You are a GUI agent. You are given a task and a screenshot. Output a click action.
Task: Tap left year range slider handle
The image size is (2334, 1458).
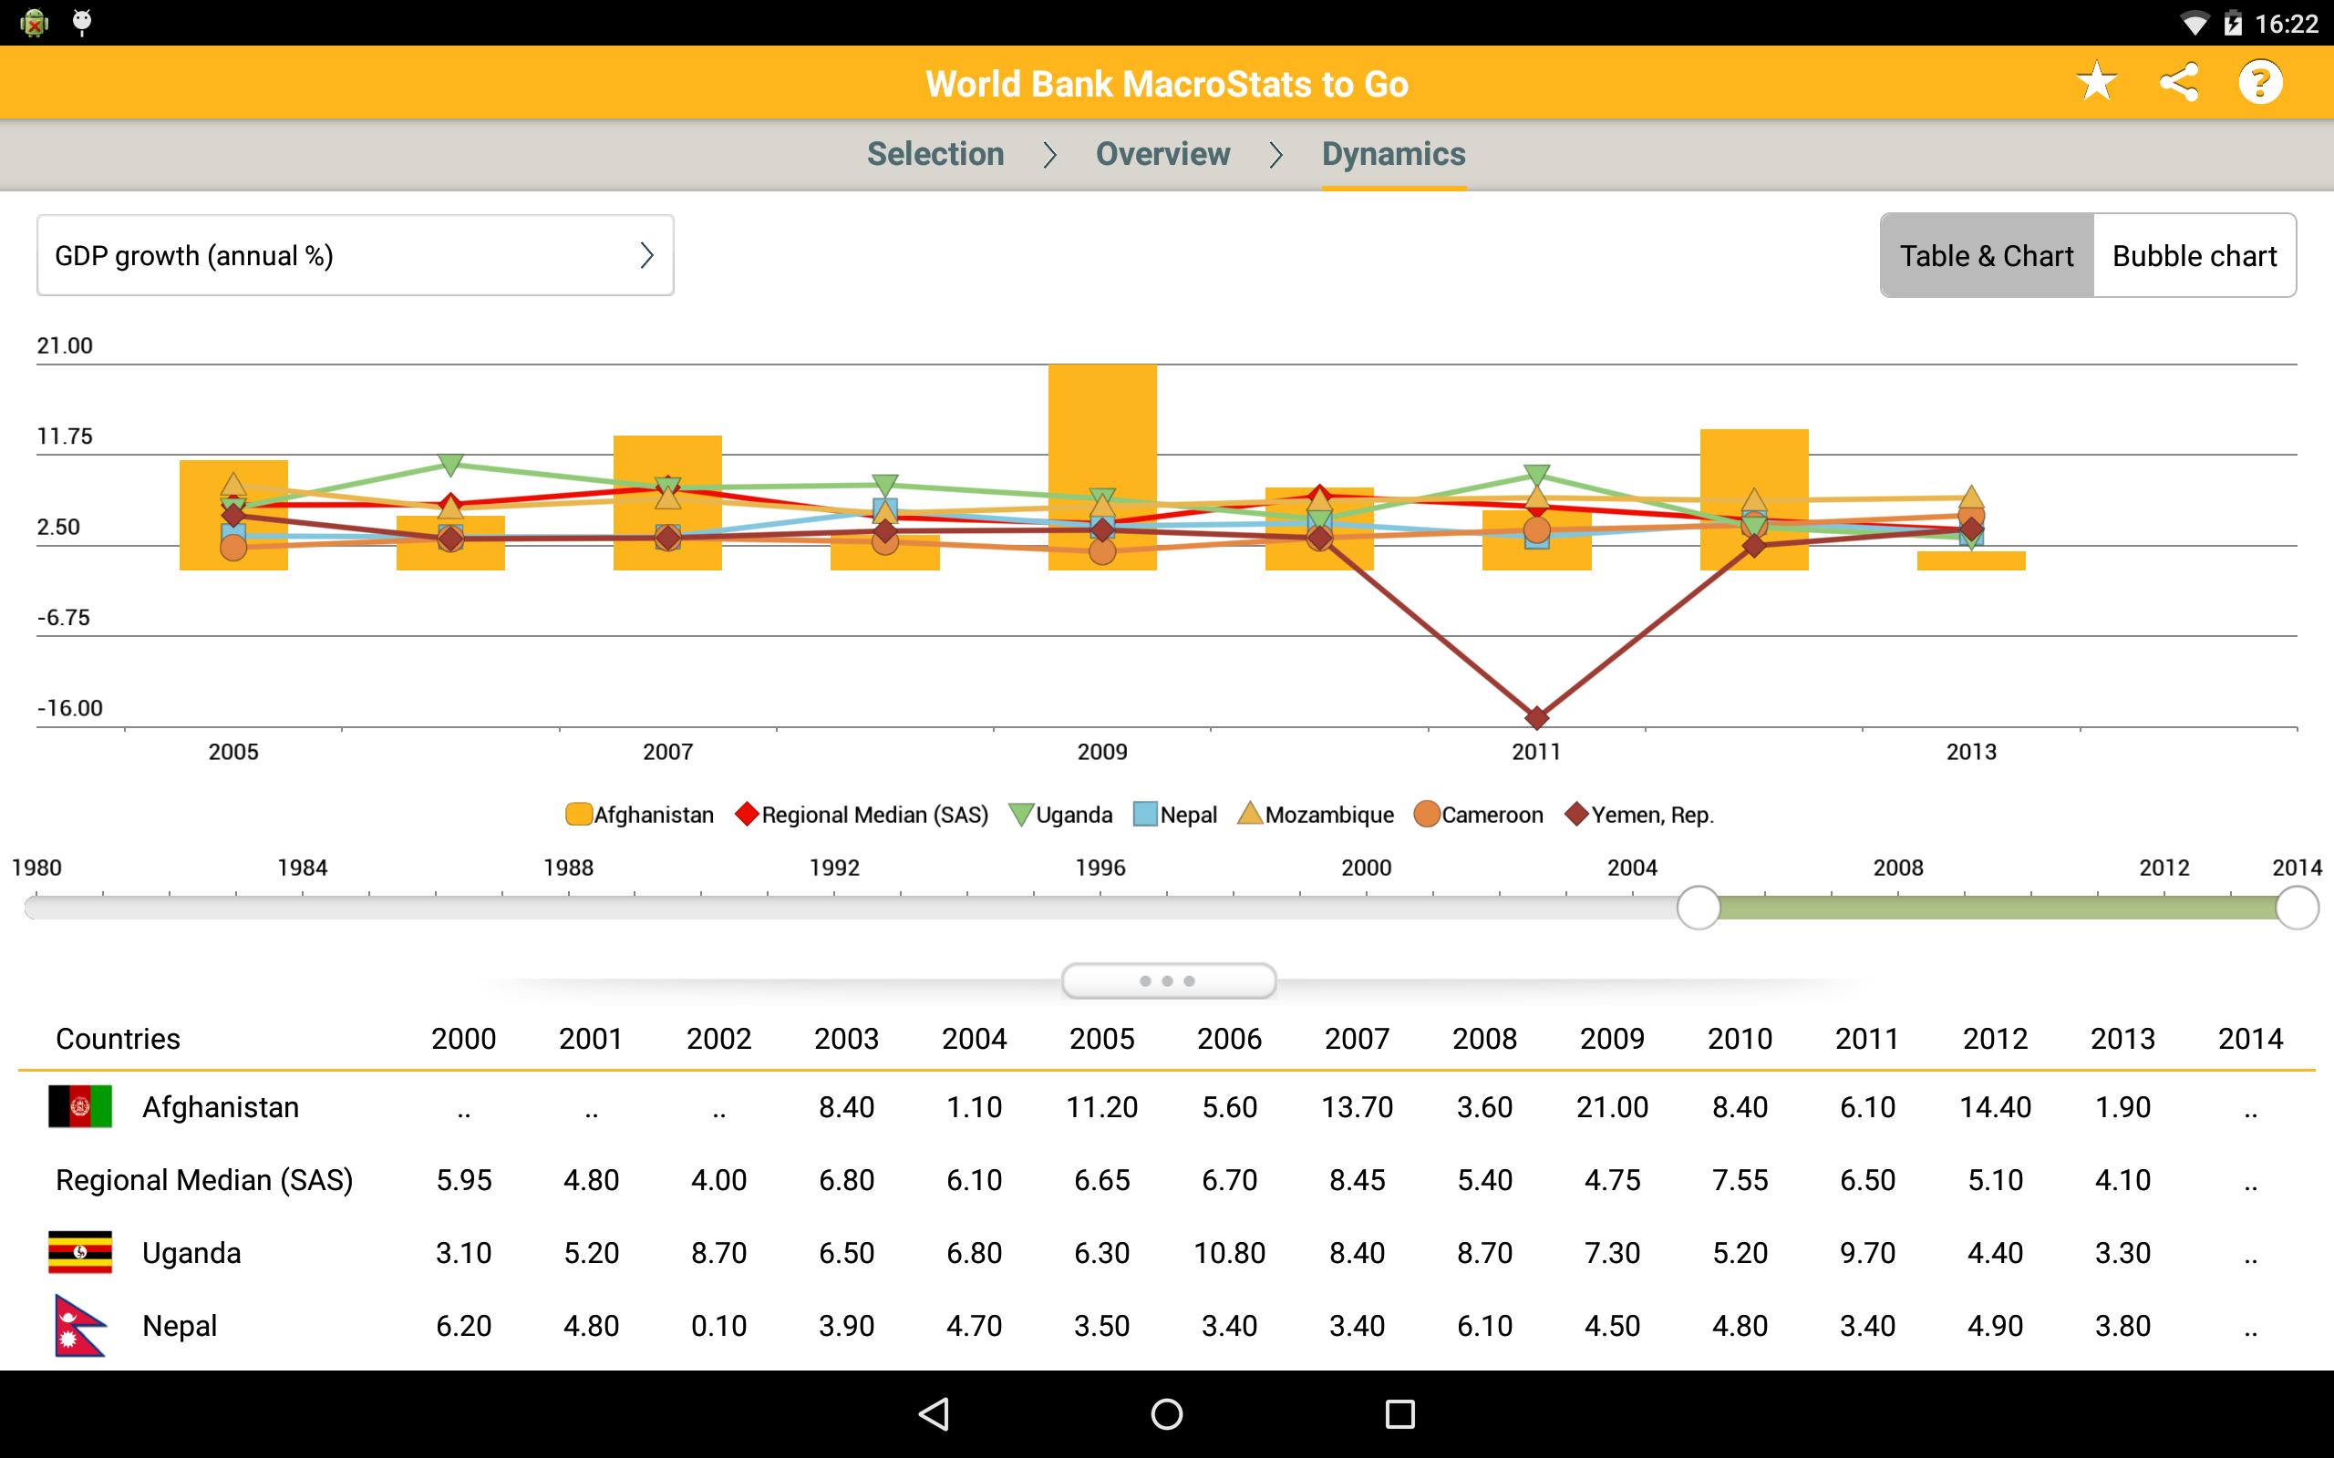point(1699,908)
